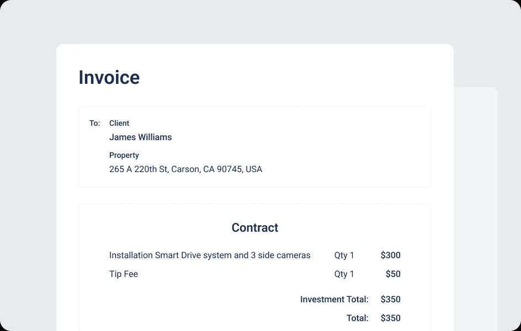This screenshot has height=331, width=521.
Task: Click the Investment Total label
Action: pos(334,300)
